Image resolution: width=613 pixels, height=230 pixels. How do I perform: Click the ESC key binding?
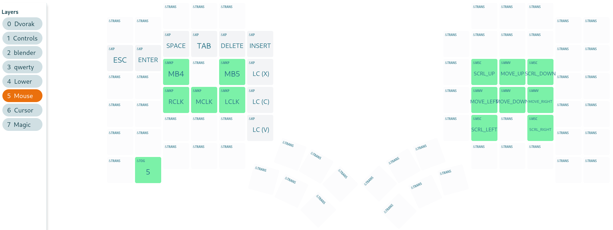tap(120, 58)
